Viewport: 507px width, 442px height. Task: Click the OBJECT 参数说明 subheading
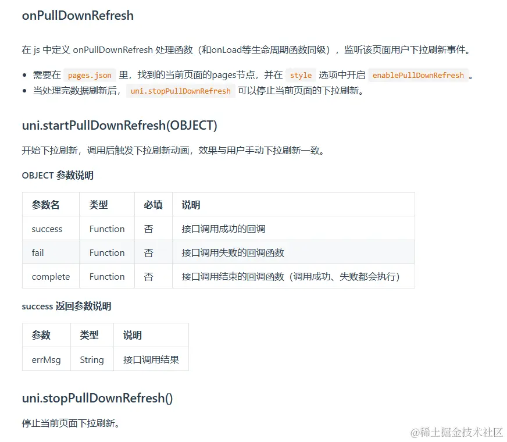coord(58,175)
